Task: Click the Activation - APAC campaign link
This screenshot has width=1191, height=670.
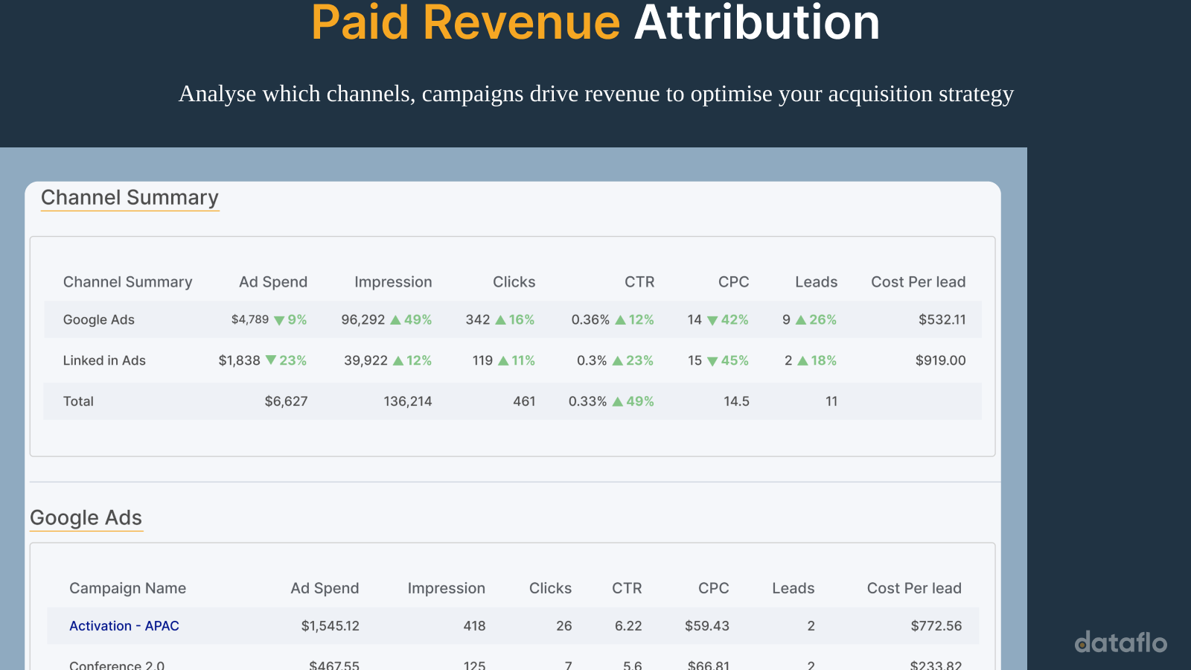Action: pos(124,626)
